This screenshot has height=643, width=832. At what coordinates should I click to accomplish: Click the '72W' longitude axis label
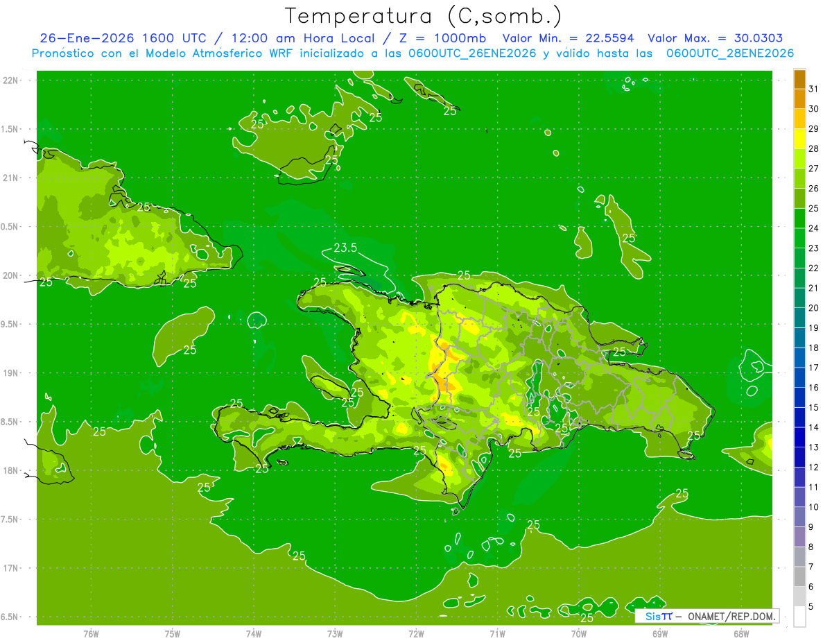tap(416, 634)
